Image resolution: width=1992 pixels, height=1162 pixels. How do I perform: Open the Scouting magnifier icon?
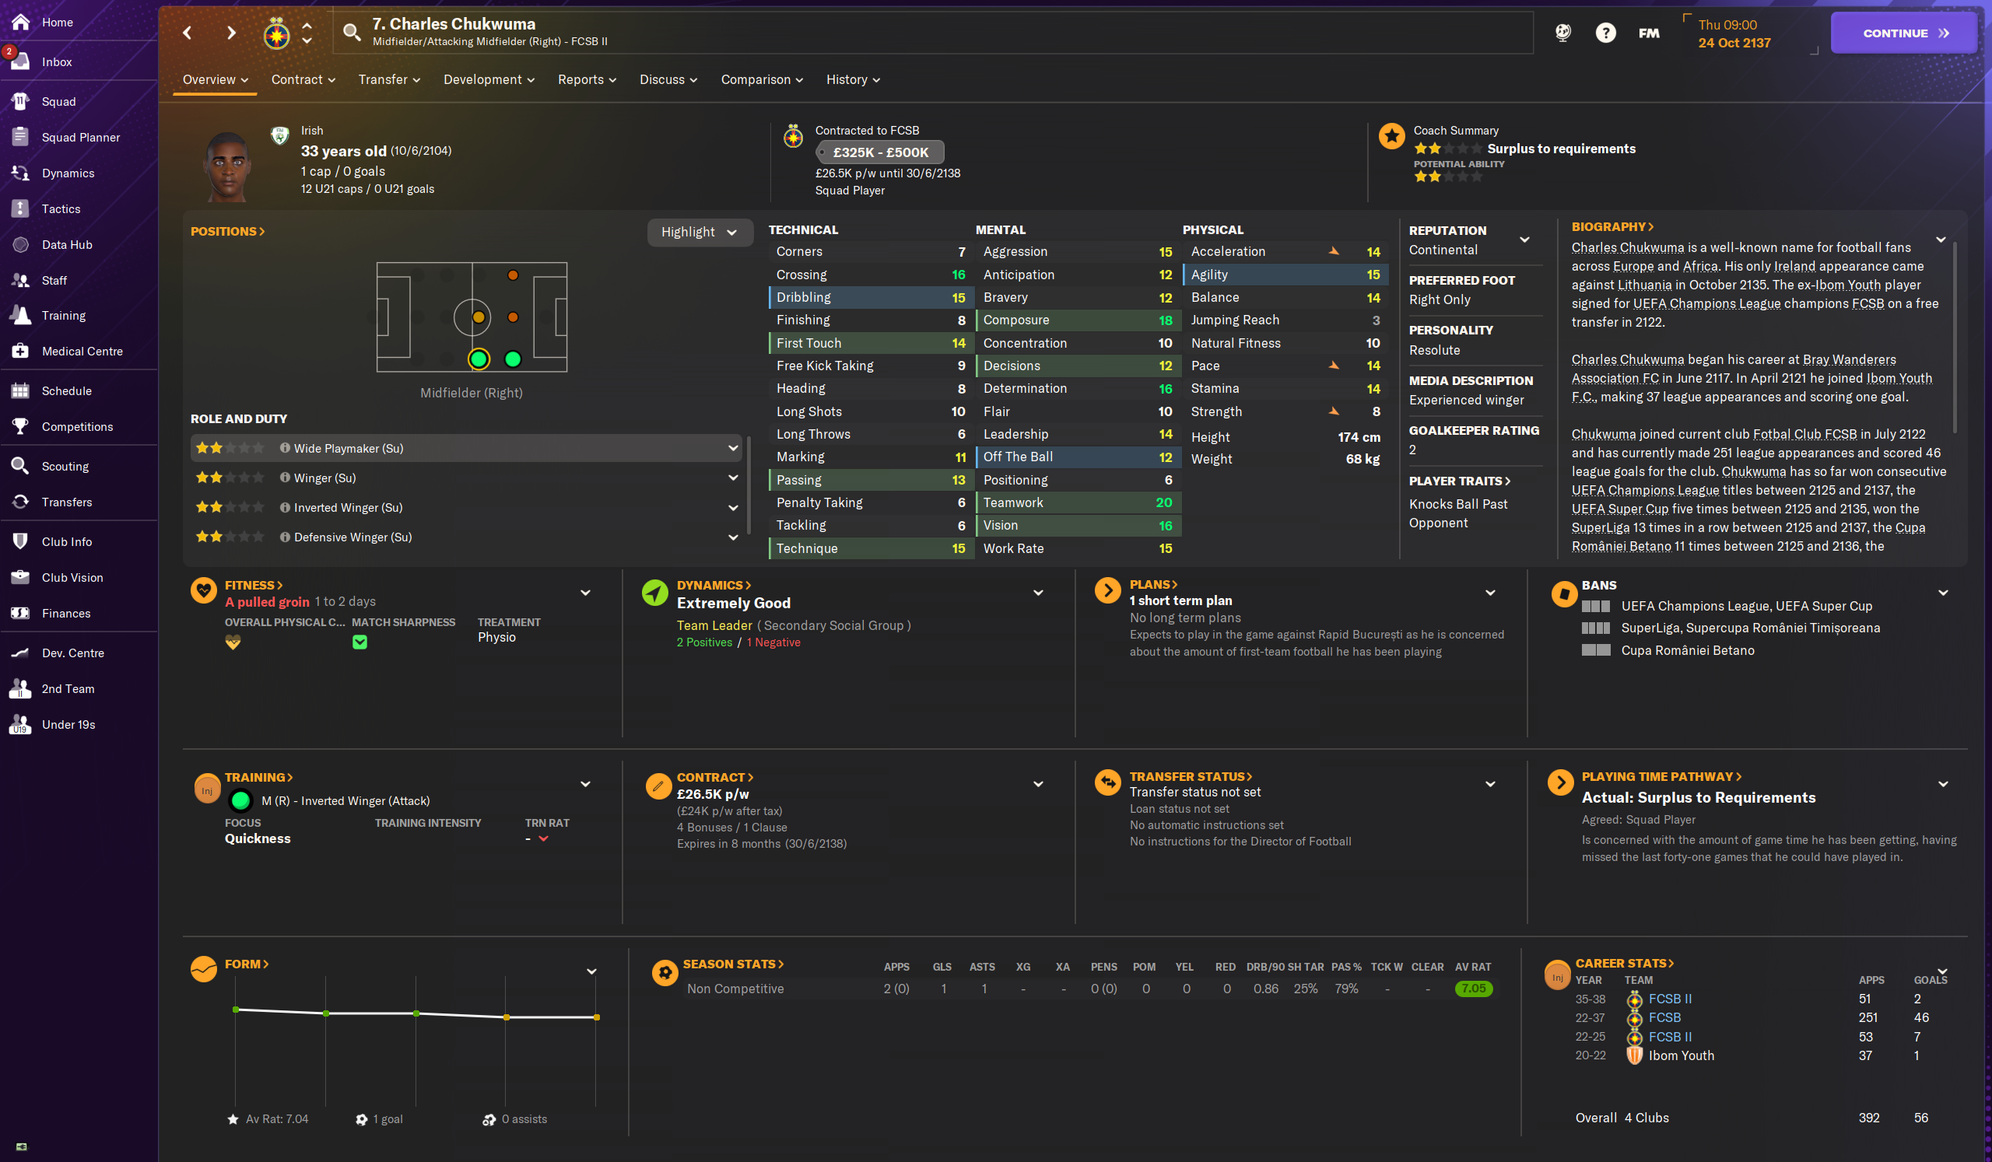point(20,466)
